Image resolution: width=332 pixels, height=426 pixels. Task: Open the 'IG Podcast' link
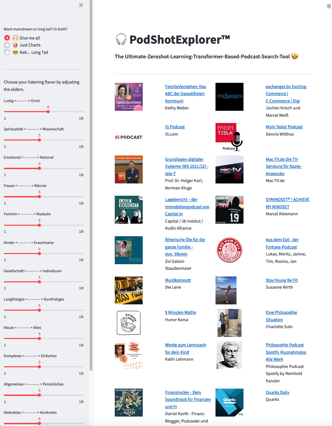(175, 127)
